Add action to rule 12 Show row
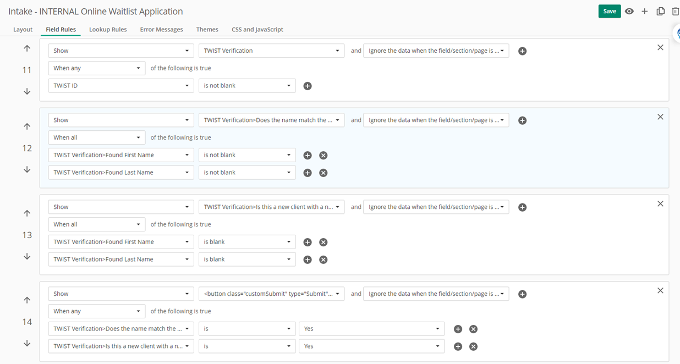The width and height of the screenshot is (680, 364). (x=523, y=120)
